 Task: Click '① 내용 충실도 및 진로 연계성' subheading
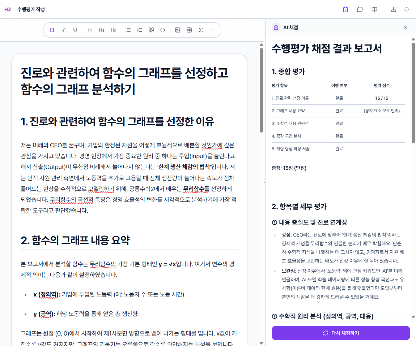coord(309,222)
